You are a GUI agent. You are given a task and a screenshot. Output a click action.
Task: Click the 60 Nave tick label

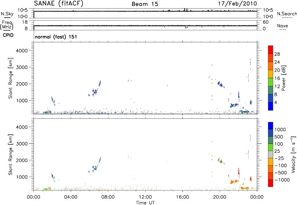tap(265, 22)
